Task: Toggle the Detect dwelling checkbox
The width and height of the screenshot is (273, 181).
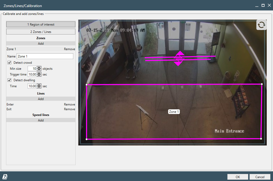Action: click(10, 80)
